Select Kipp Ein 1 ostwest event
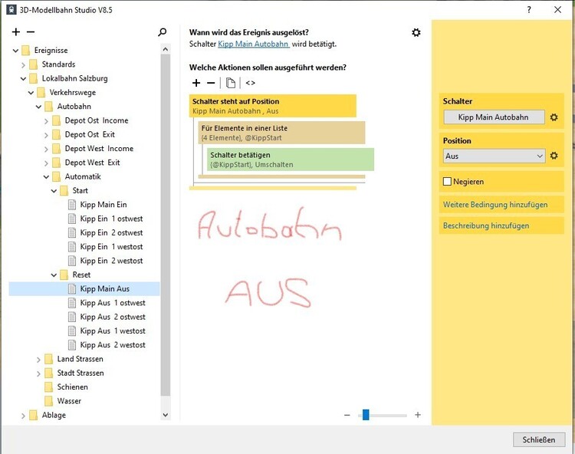The image size is (575, 454). 111,219
